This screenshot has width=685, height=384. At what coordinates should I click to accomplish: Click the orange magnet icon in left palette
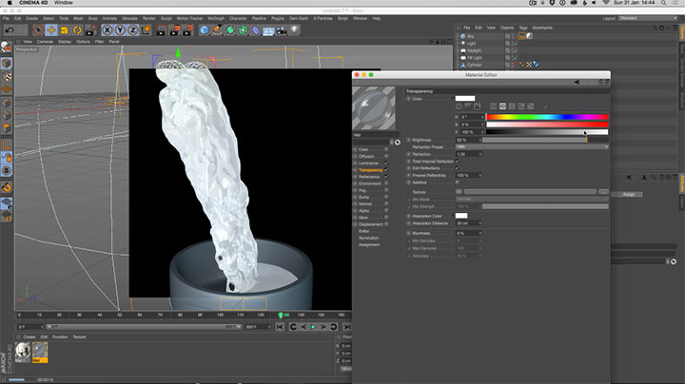tap(6, 187)
